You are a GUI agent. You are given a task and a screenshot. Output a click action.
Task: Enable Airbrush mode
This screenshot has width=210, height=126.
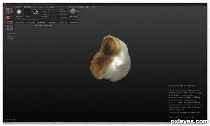[x=35, y=7]
